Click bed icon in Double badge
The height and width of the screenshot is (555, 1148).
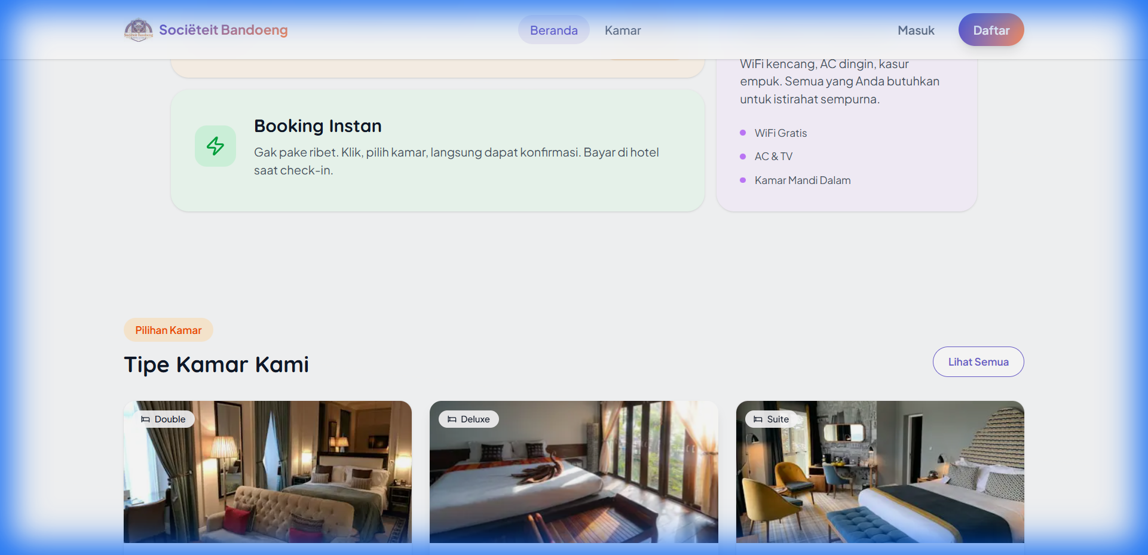tap(145, 419)
